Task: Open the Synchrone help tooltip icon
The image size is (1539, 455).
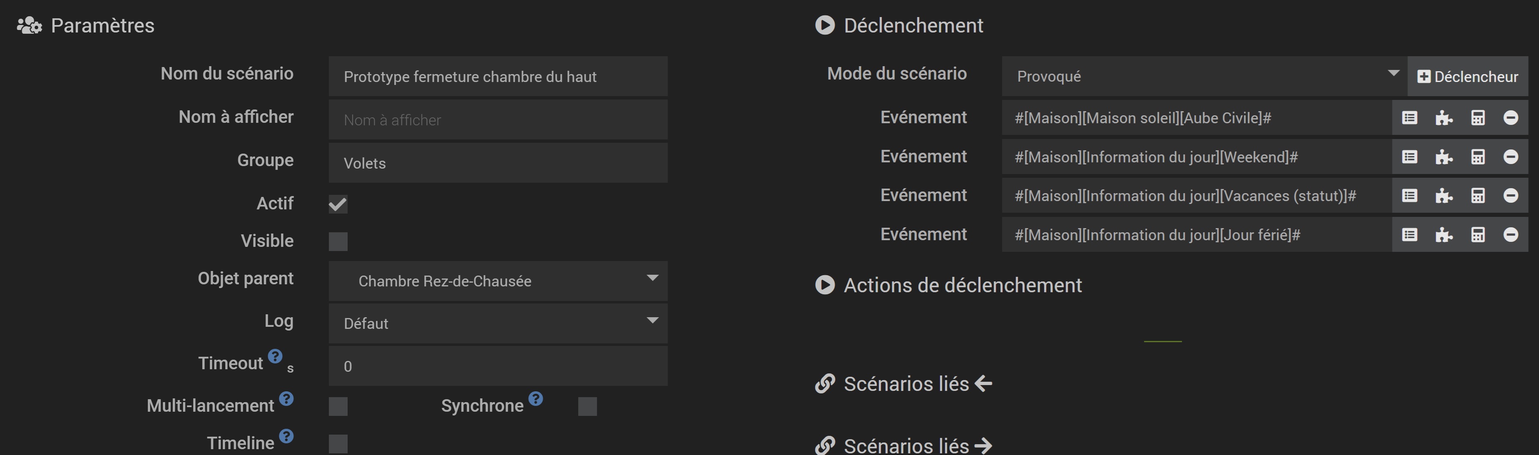Action: [536, 398]
